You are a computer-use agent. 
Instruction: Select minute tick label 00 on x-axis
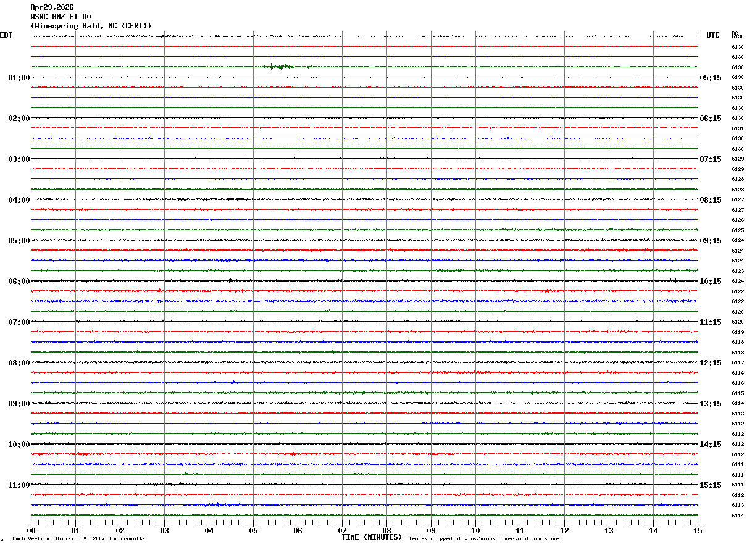click(31, 531)
